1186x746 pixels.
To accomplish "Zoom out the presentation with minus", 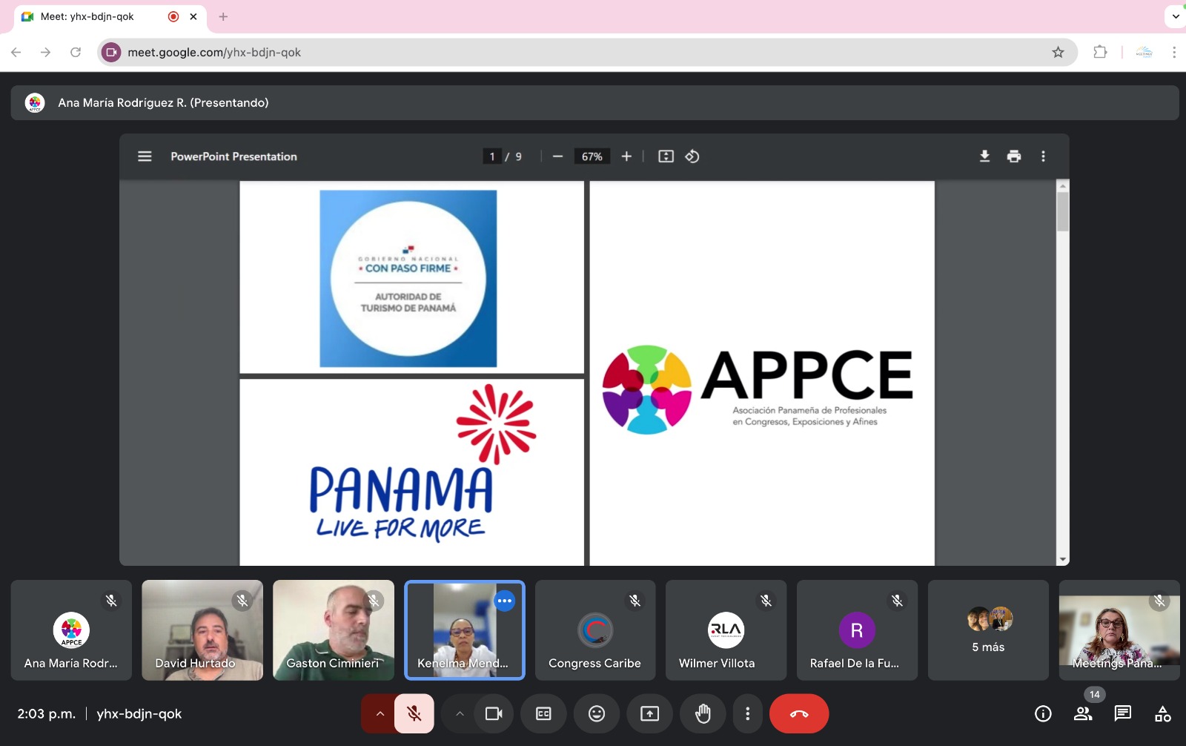I will point(558,156).
